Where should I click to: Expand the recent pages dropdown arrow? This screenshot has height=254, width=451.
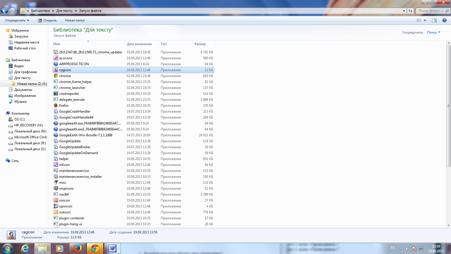pyautogui.click(x=18, y=11)
